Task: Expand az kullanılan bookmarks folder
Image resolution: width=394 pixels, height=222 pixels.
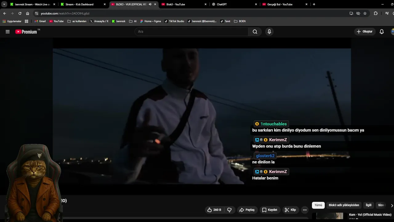Action: 77,21
